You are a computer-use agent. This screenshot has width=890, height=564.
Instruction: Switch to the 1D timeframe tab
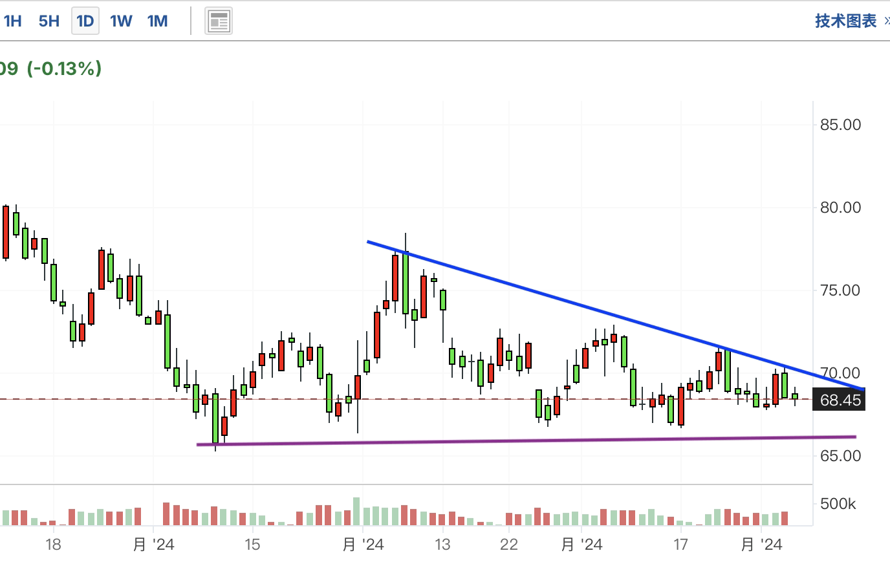(x=85, y=21)
